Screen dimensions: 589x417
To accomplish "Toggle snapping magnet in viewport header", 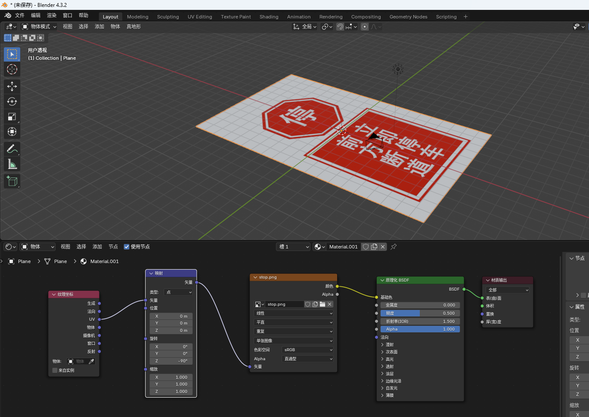I will [x=340, y=27].
